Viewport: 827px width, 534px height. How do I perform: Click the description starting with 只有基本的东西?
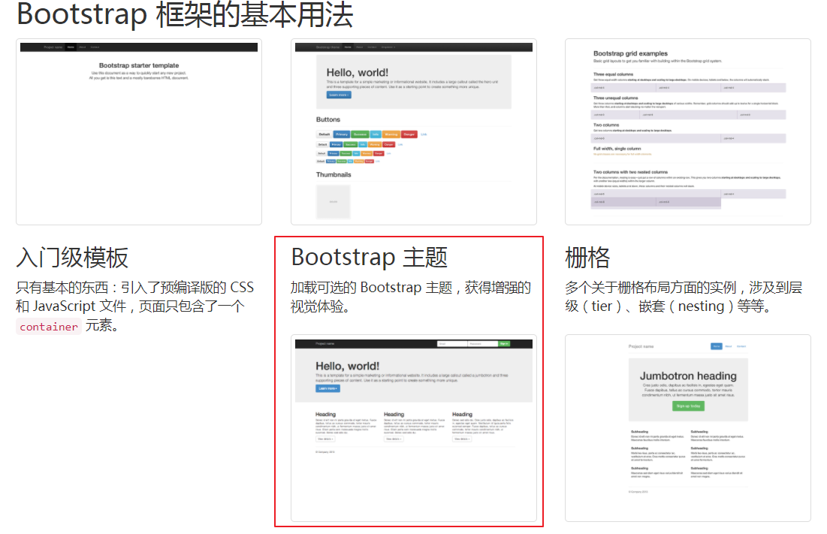[x=135, y=306]
